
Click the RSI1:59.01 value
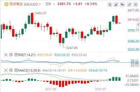tap(45, 55)
